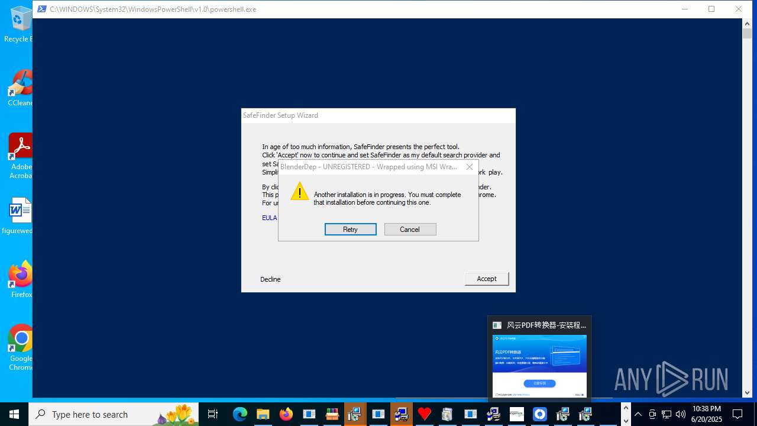Select the CCleaner desktop shortcut
The image size is (757, 426).
pyautogui.click(x=20, y=88)
